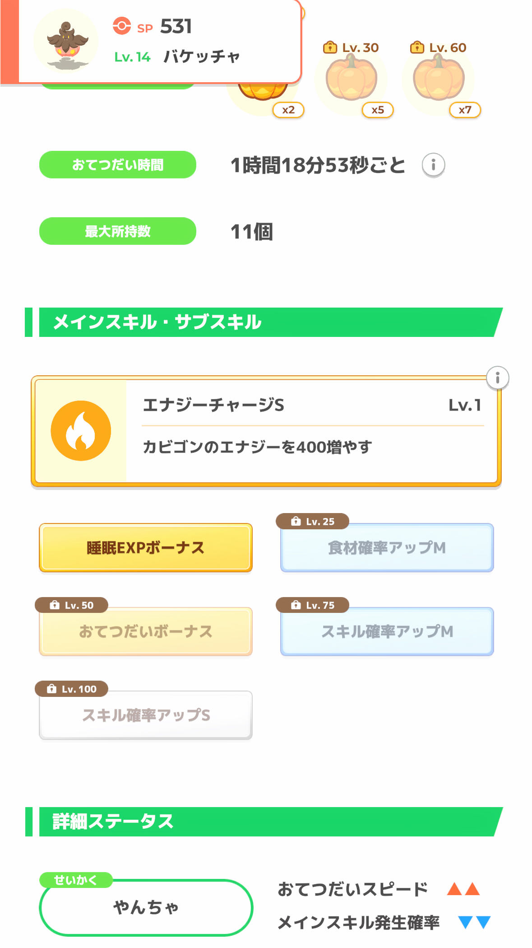Screen dimensions: 532x948
Task: Open info for helping time interval
Action: [x=433, y=165]
